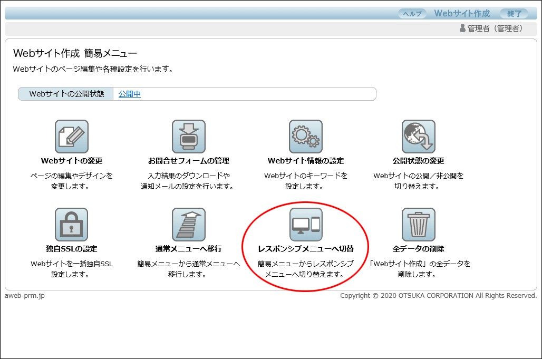Open 独自SSLの設定 via its label
The height and width of the screenshot is (359, 542).
tap(72, 249)
